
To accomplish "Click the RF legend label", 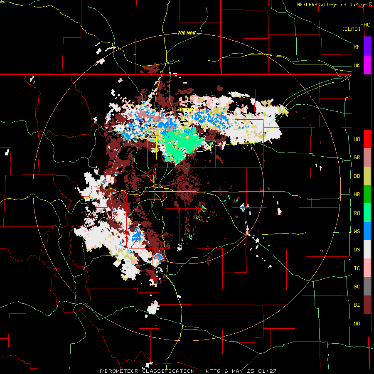I will (x=357, y=47).
